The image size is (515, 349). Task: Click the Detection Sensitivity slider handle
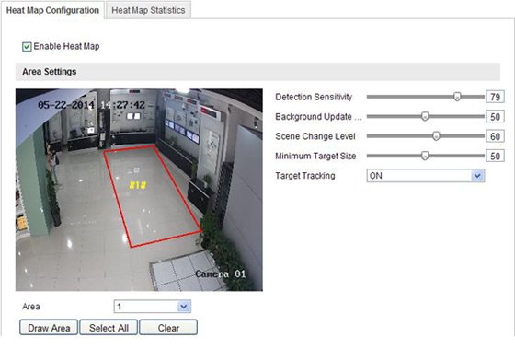457,97
